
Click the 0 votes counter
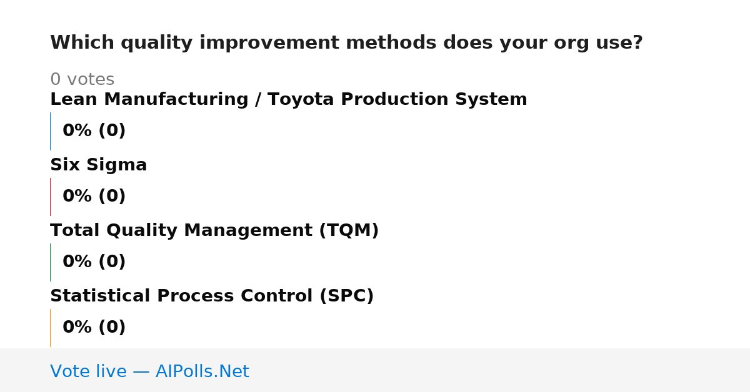tap(82, 80)
